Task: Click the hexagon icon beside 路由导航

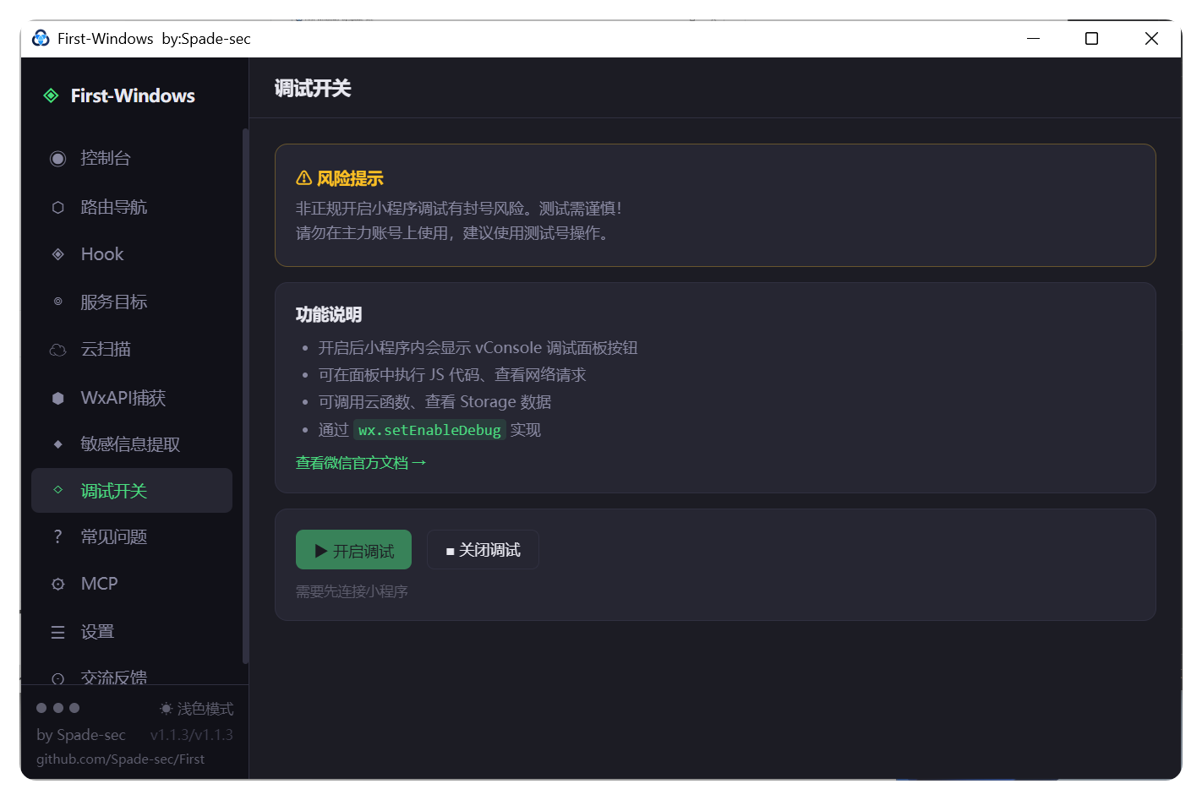Action: click(57, 207)
